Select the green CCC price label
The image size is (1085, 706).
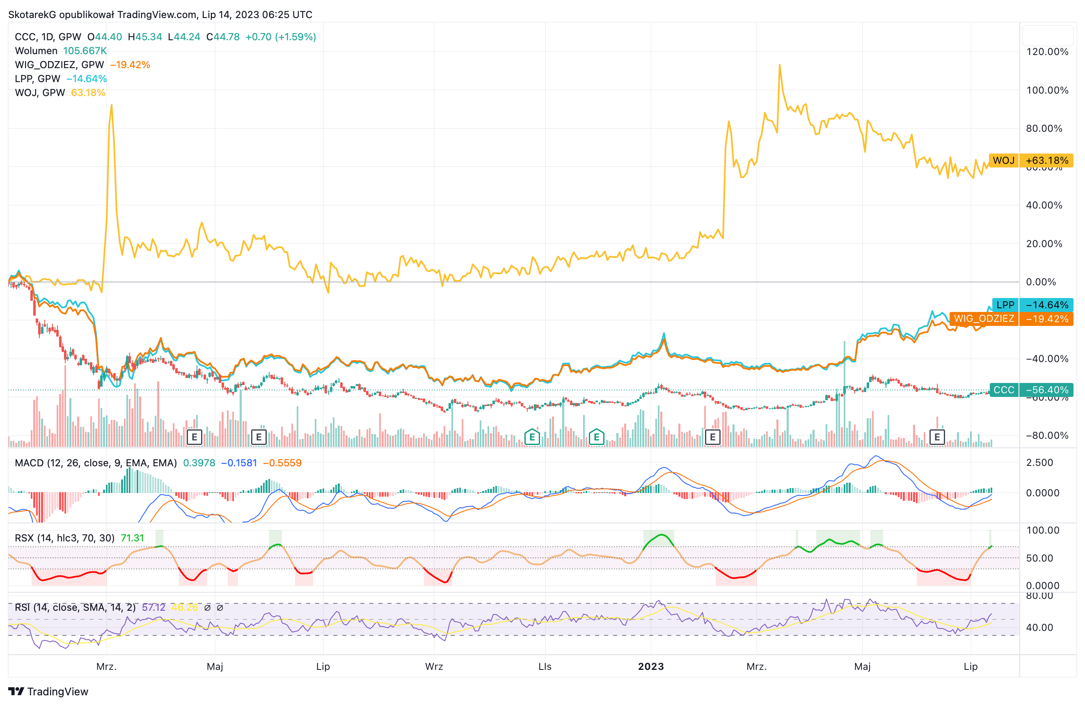point(1032,390)
